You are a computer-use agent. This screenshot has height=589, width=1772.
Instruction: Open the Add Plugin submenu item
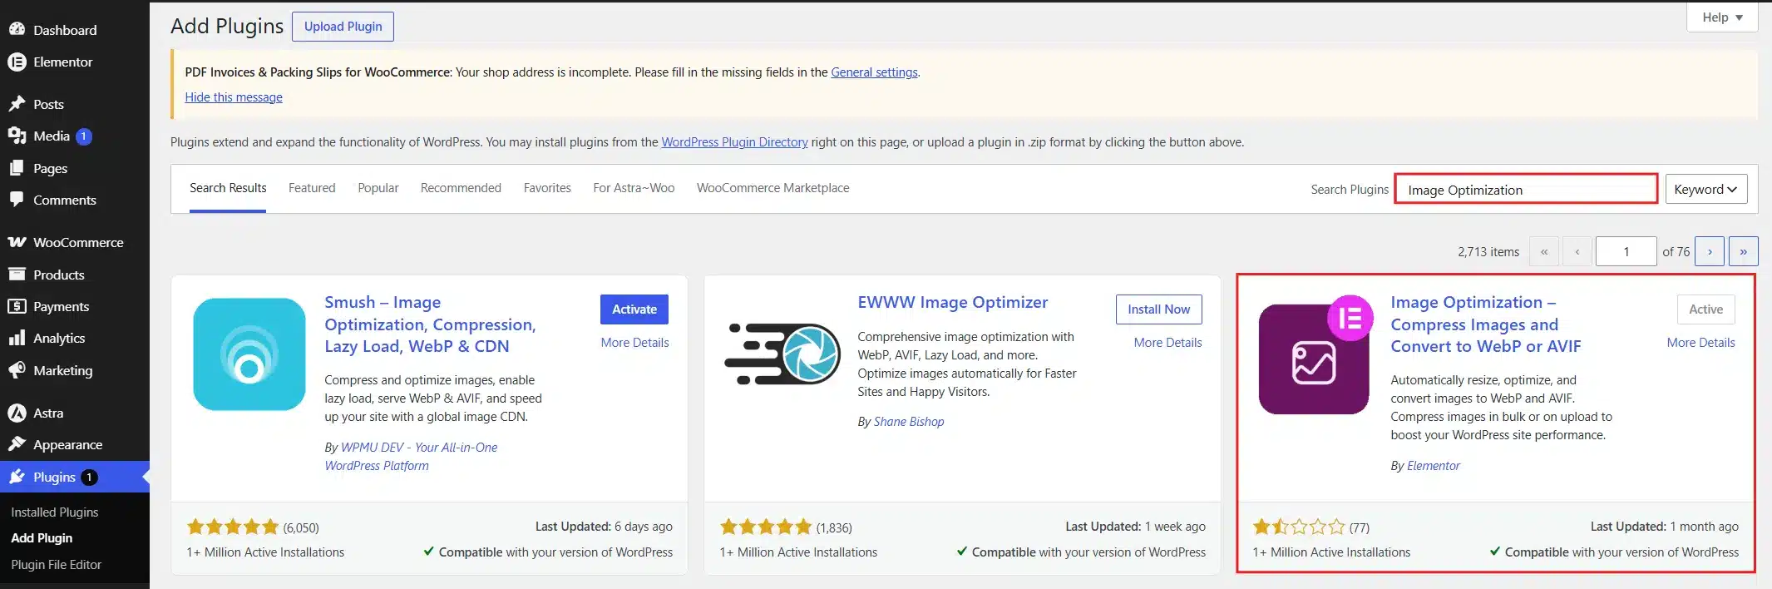42,538
